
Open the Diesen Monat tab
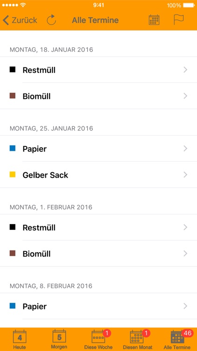tap(138, 339)
